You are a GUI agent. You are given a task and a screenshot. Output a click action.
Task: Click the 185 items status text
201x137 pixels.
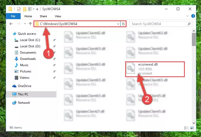tap(15, 128)
